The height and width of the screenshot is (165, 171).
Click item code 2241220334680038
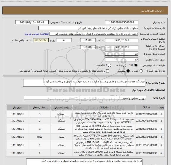click(146, 129)
